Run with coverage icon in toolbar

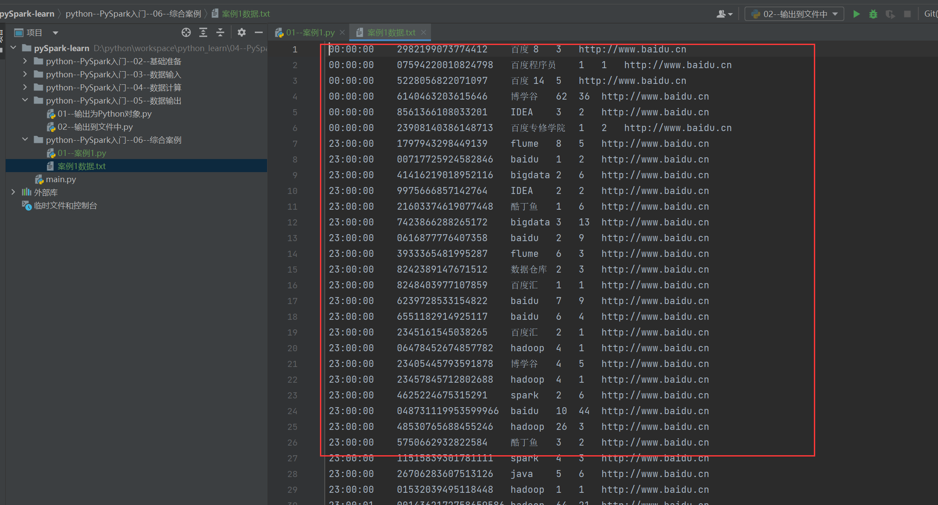click(x=890, y=14)
